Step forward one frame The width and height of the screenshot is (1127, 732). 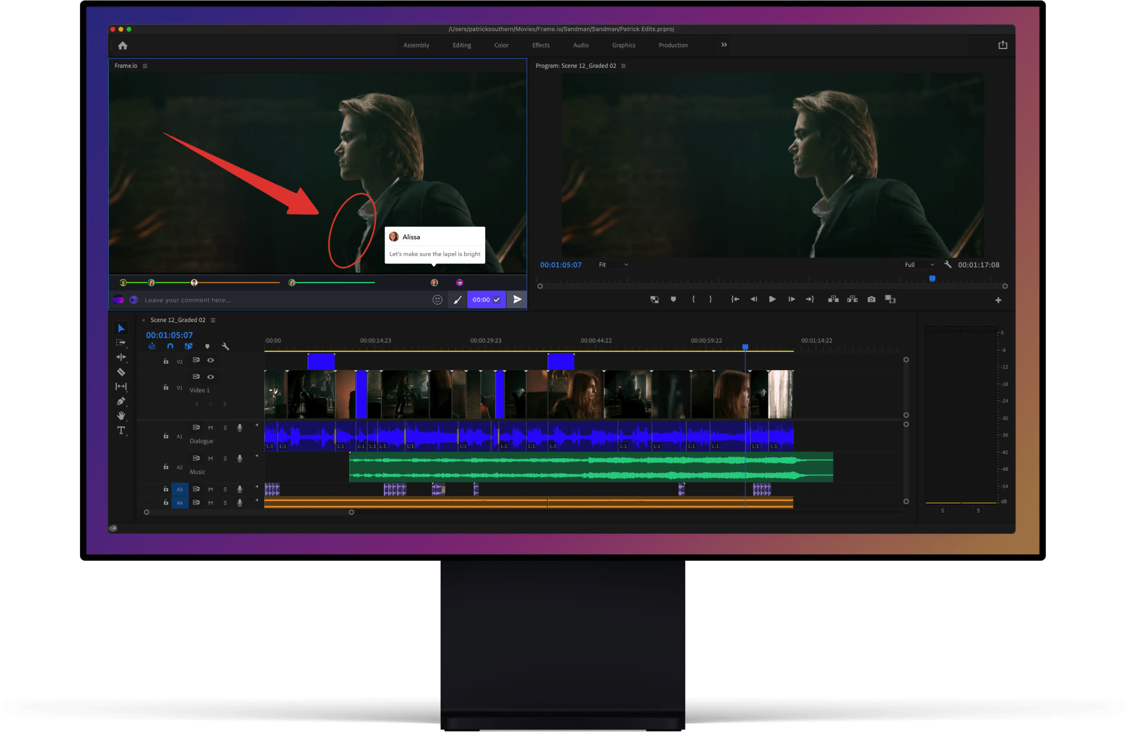coord(791,299)
